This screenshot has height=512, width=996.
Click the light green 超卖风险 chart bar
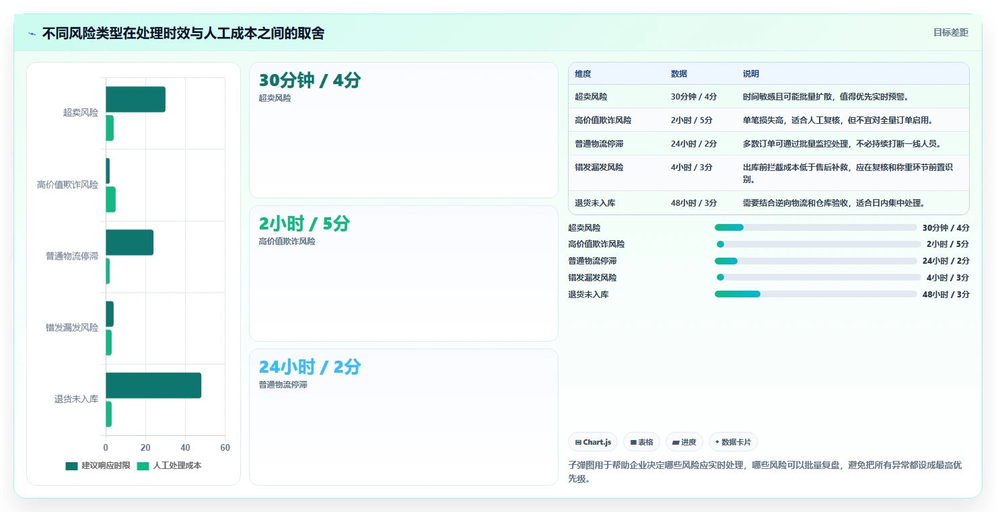coord(110,128)
